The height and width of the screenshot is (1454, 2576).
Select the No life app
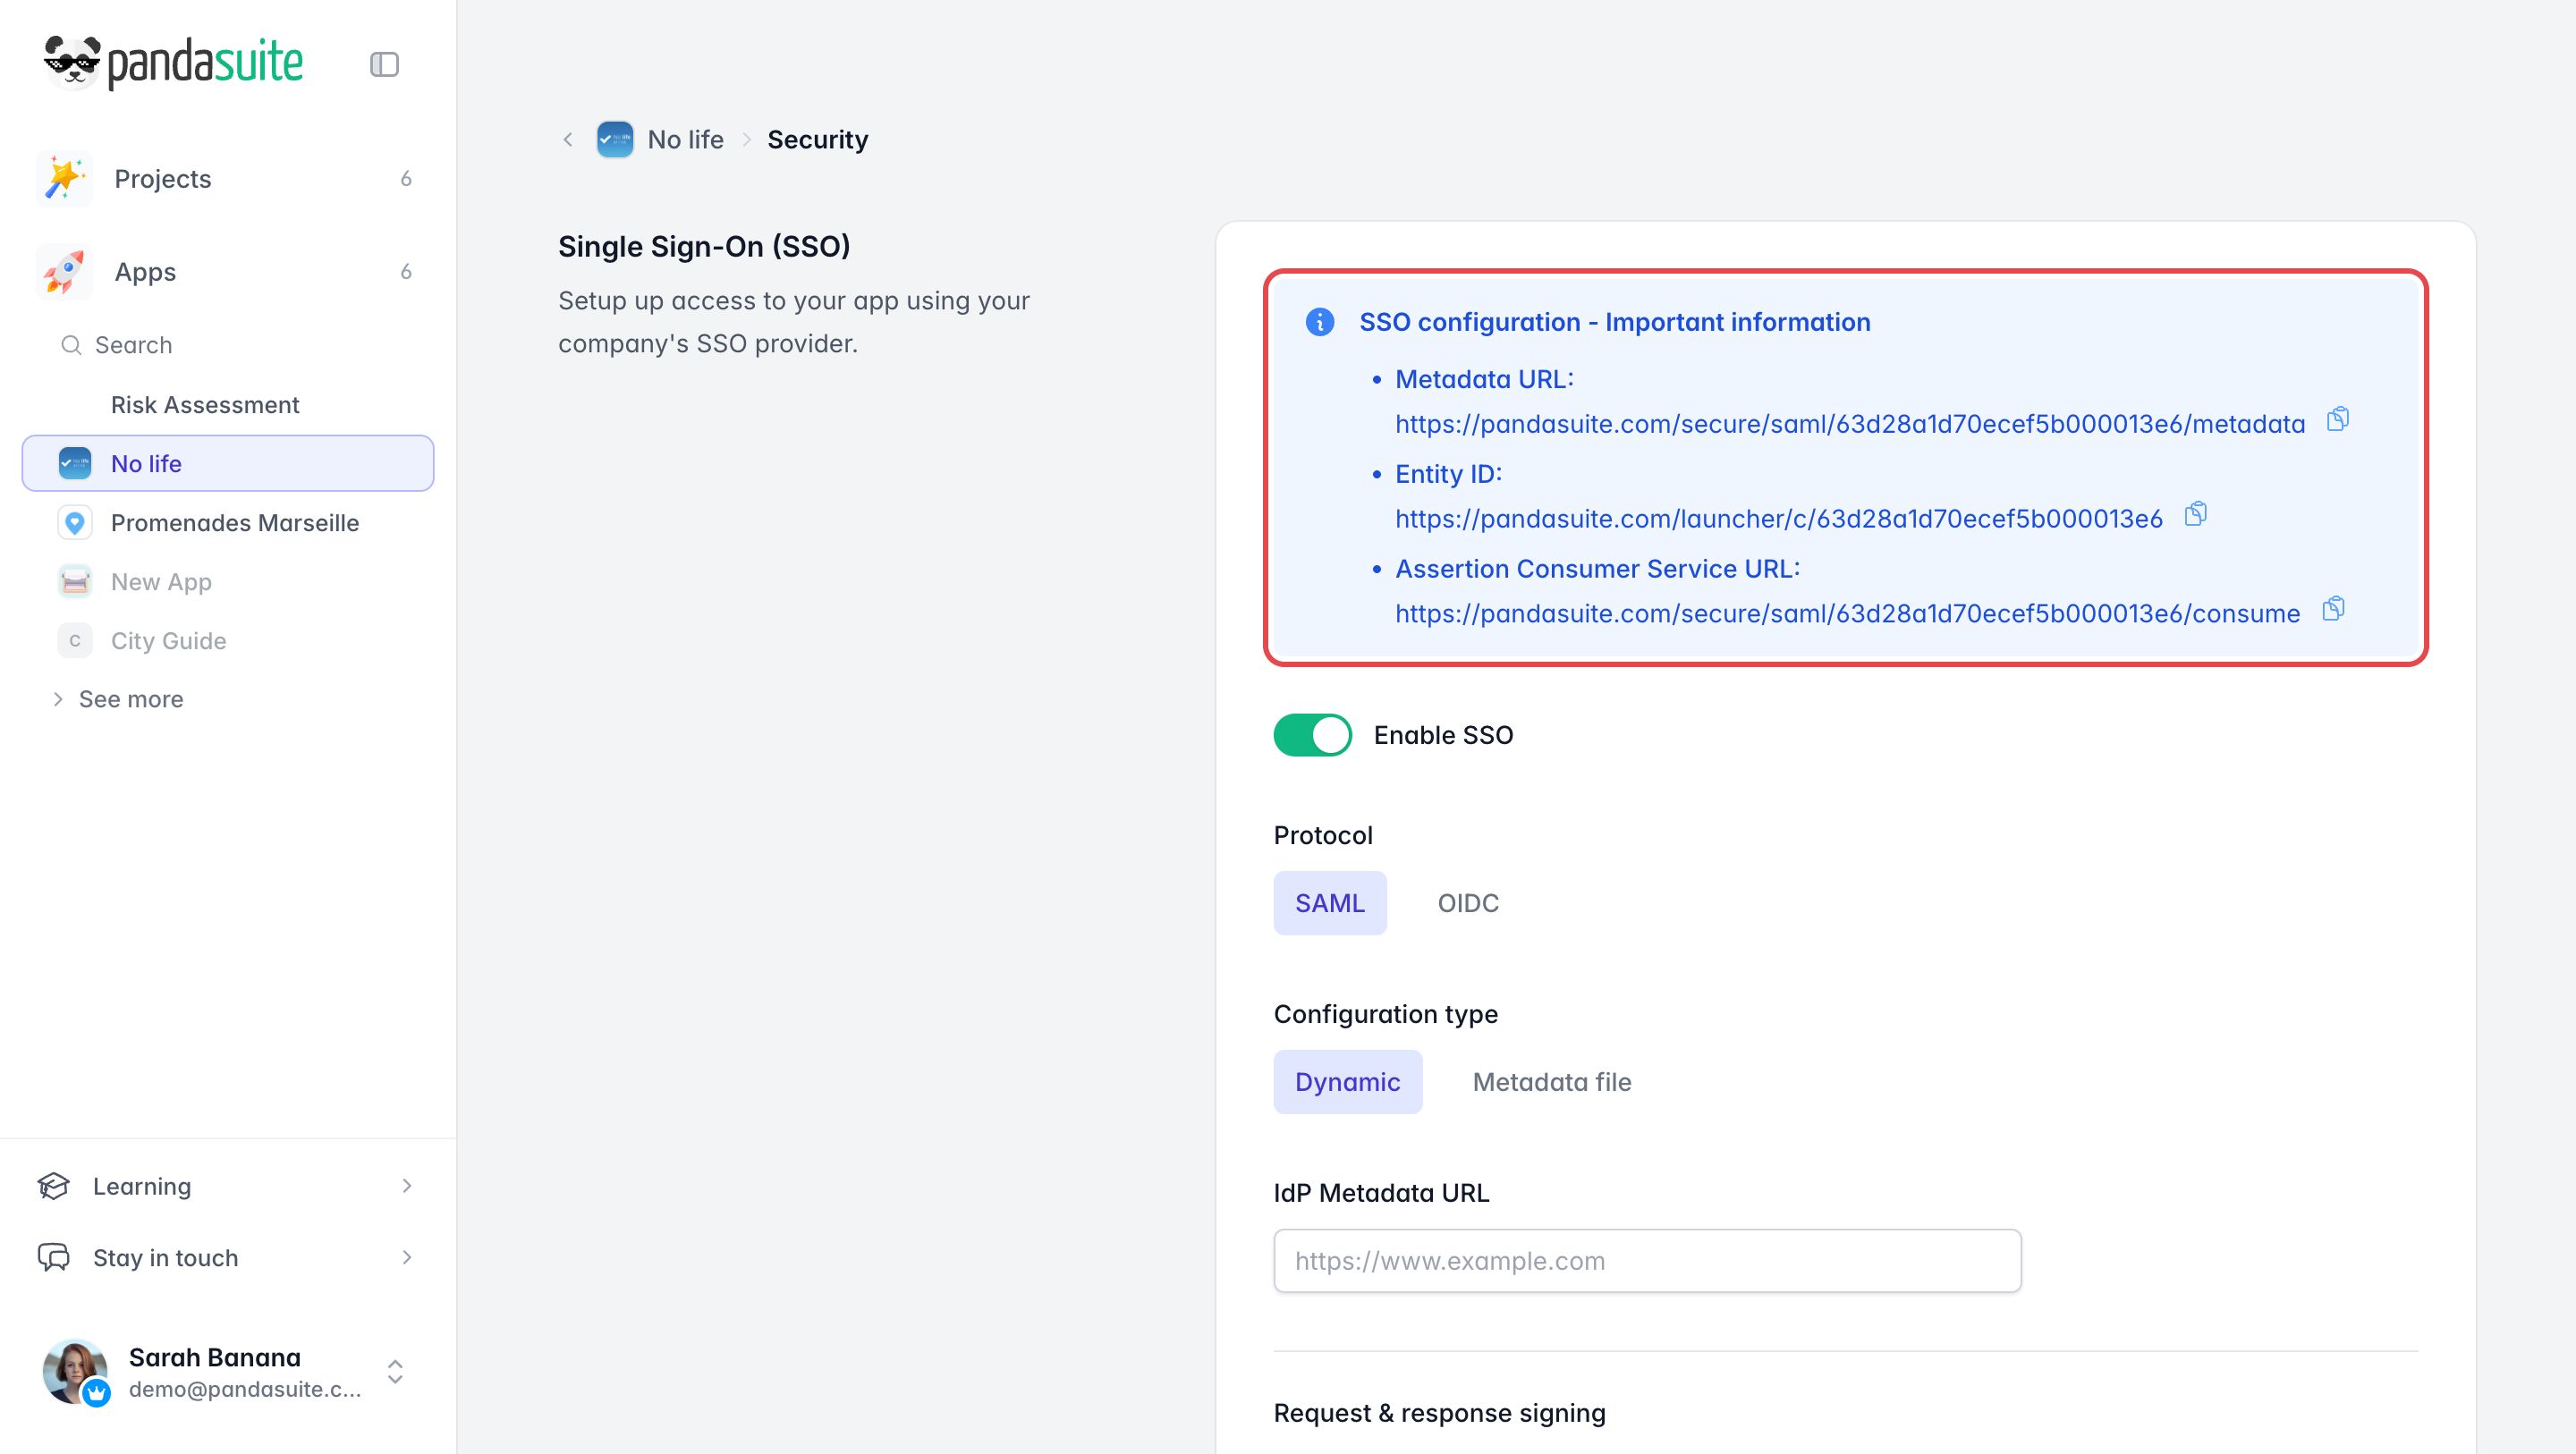pos(227,463)
